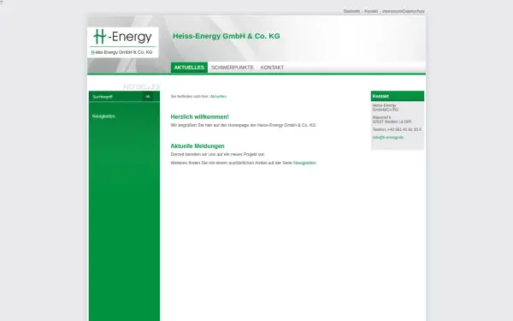Click the search ok button
This screenshot has height=321, width=513.
pyautogui.click(x=148, y=97)
